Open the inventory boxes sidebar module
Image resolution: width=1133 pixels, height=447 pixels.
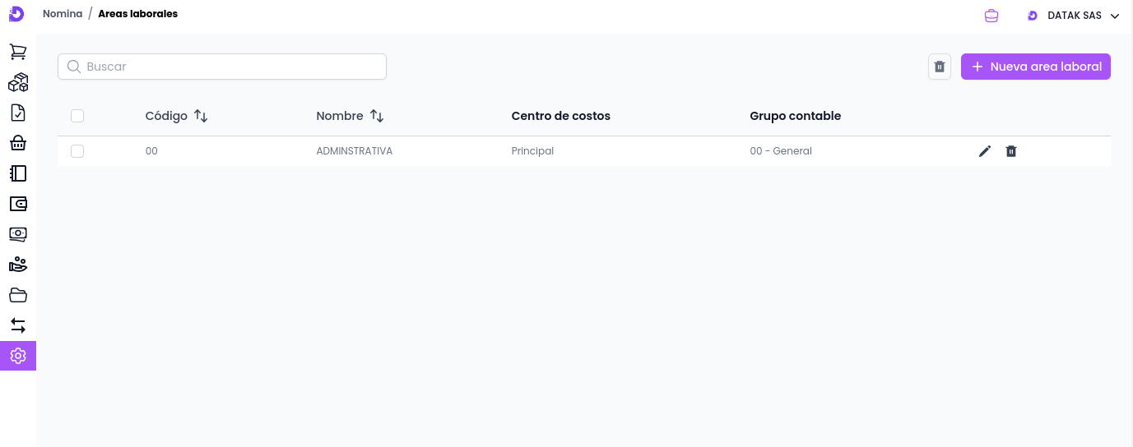(17, 82)
